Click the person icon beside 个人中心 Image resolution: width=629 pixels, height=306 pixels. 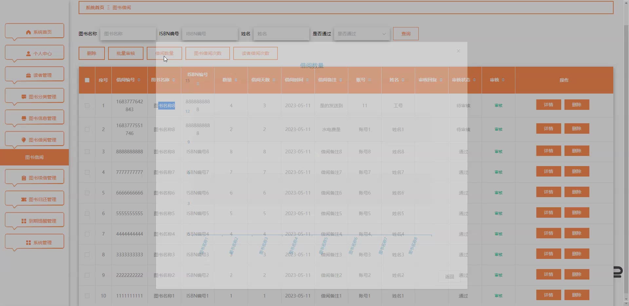pyautogui.click(x=29, y=54)
